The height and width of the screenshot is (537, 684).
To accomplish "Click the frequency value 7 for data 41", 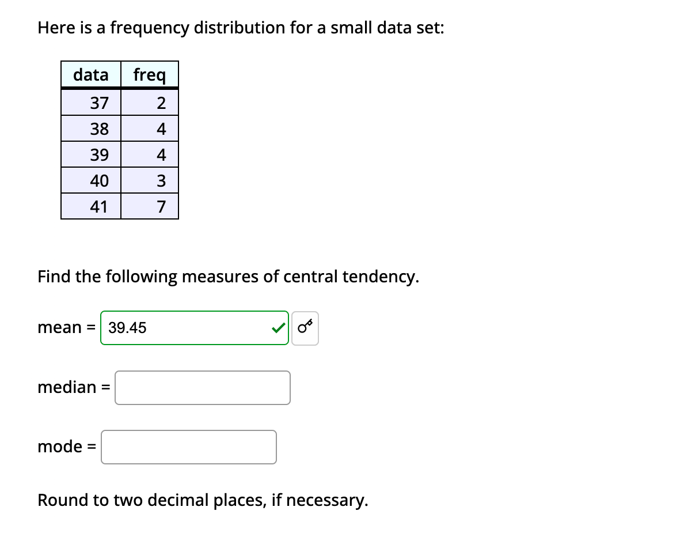I will (162, 206).
